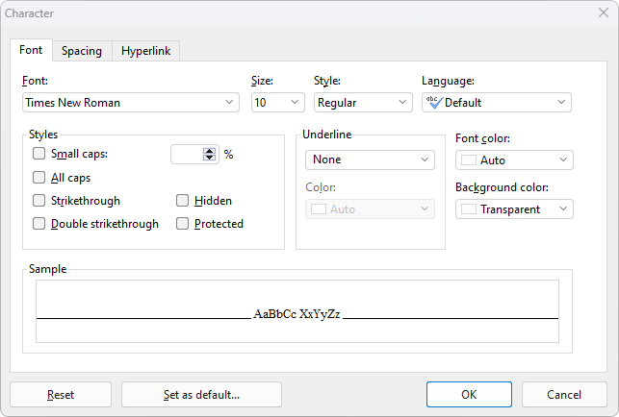
Task: Click into the small caps percentage field
Action: click(187, 154)
